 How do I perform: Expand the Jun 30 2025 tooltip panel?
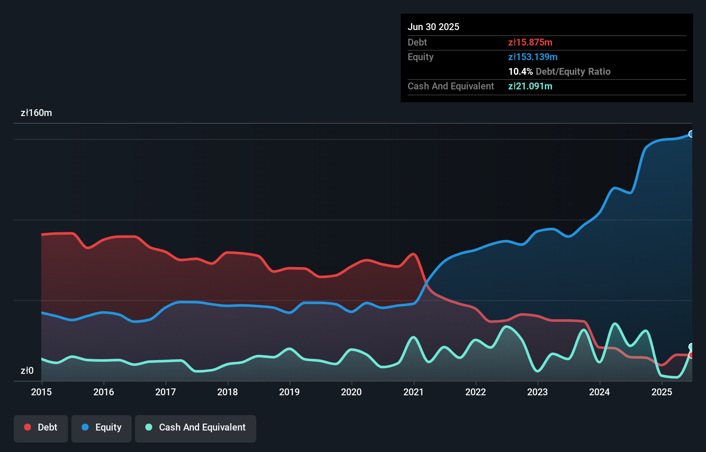tap(546, 58)
